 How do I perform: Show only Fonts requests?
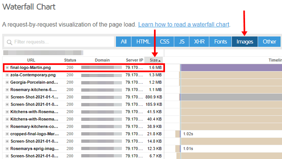point(221,42)
